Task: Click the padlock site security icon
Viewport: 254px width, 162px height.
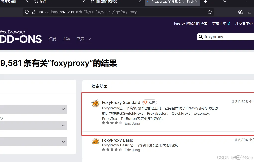Action: pyautogui.click(x=34, y=12)
